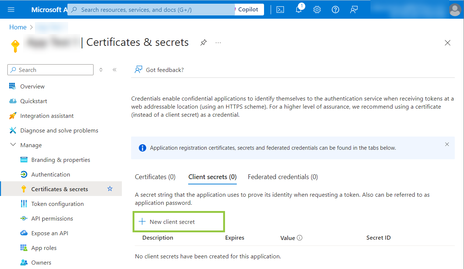The image size is (464, 269).
Task: Dismiss the info banner
Action: pyautogui.click(x=447, y=144)
